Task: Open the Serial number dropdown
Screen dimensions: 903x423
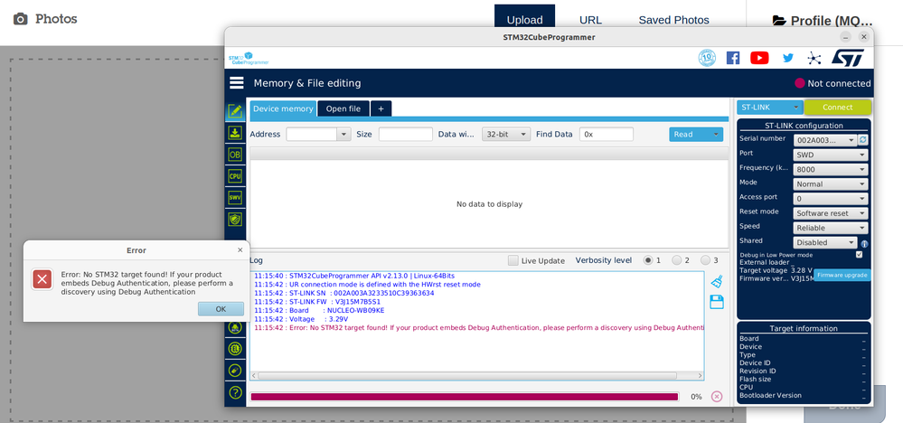Action: 824,140
